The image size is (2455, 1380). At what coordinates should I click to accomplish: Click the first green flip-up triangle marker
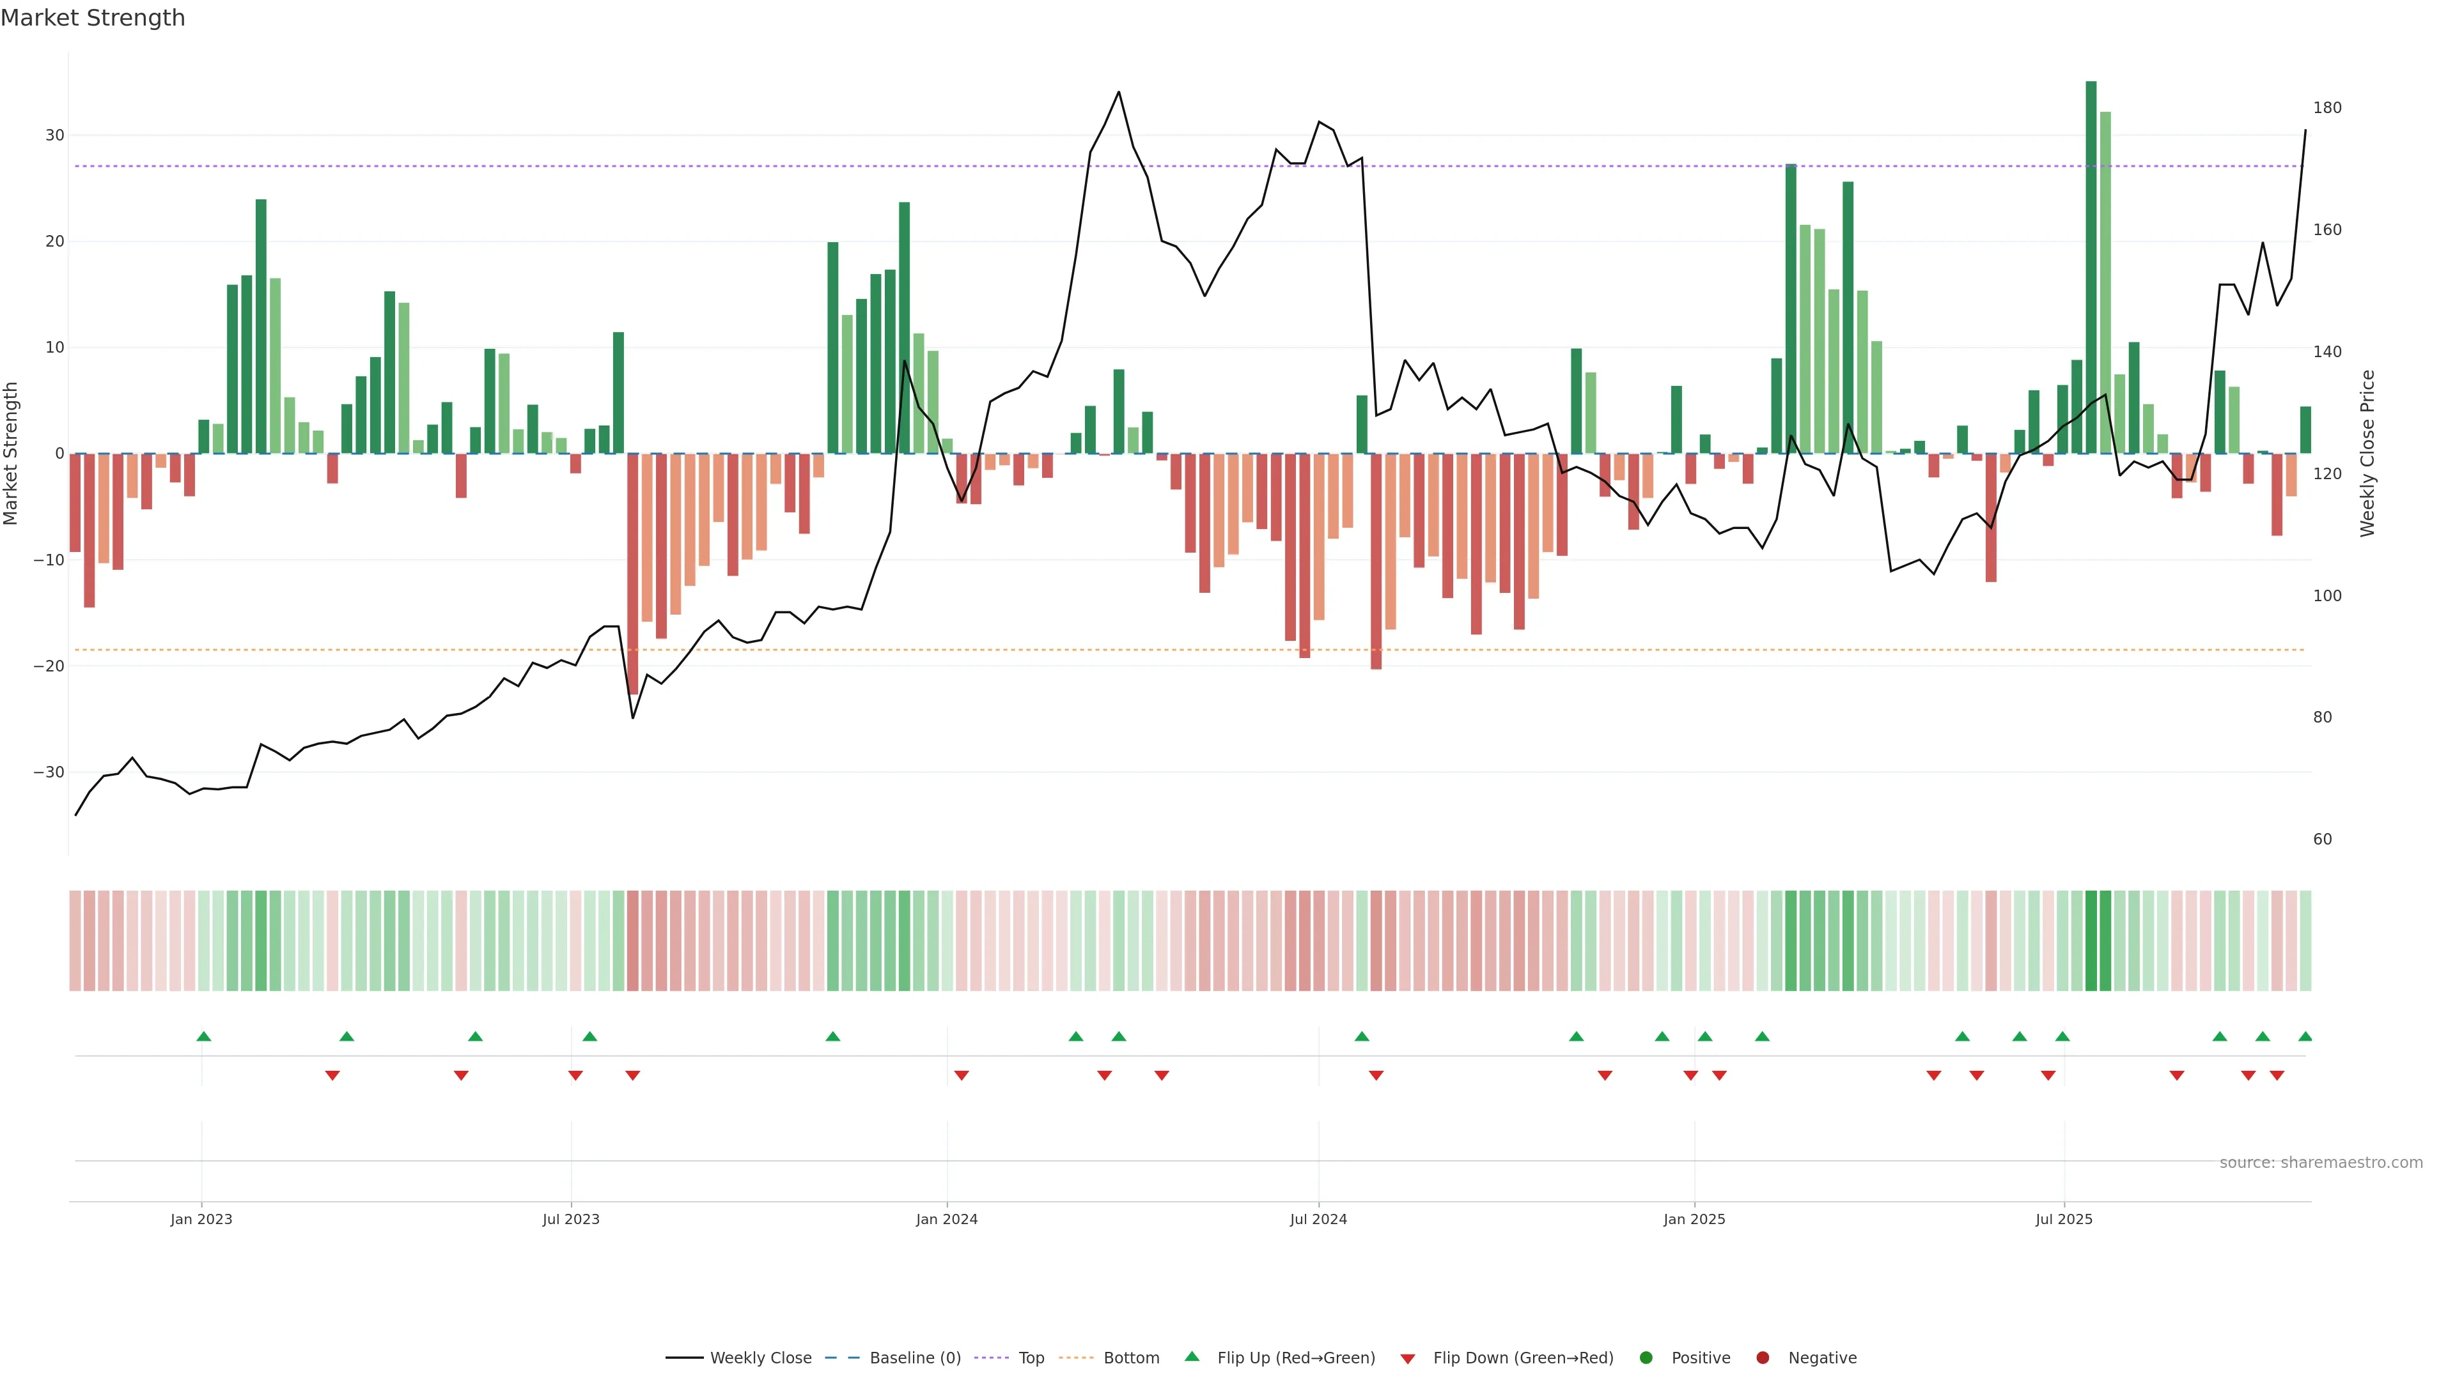click(x=203, y=1036)
